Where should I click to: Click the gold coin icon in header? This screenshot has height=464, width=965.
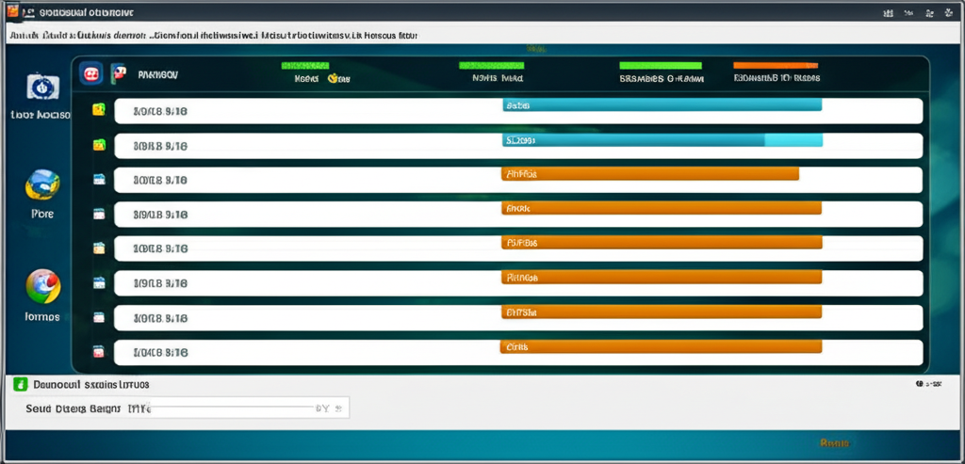333,78
